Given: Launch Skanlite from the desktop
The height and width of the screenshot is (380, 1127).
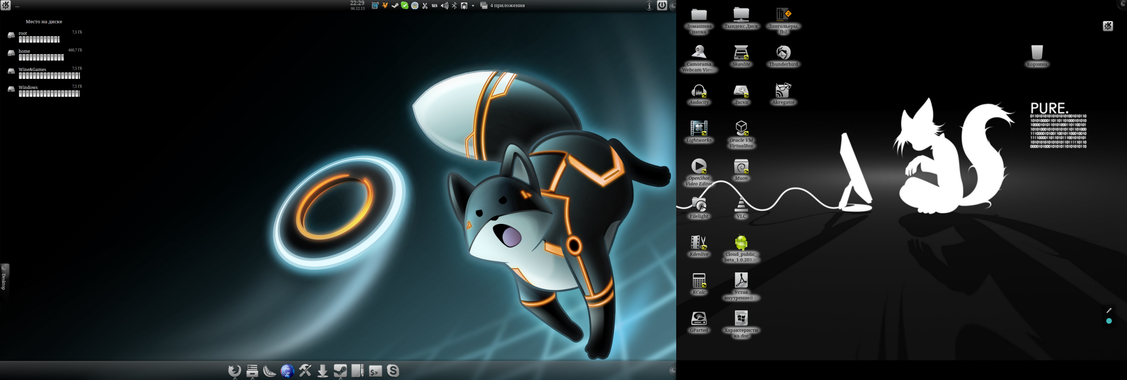Looking at the screenshot, I should 741,56.
